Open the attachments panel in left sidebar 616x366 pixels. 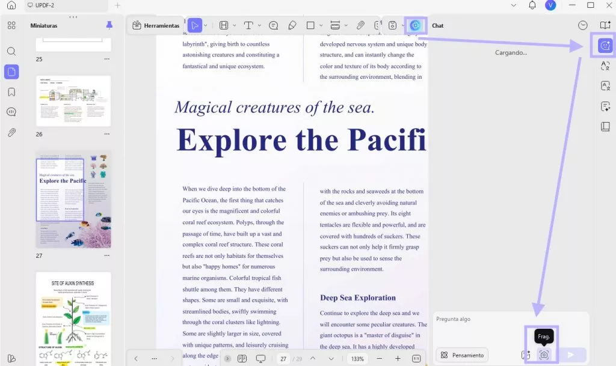coord(11,133)
